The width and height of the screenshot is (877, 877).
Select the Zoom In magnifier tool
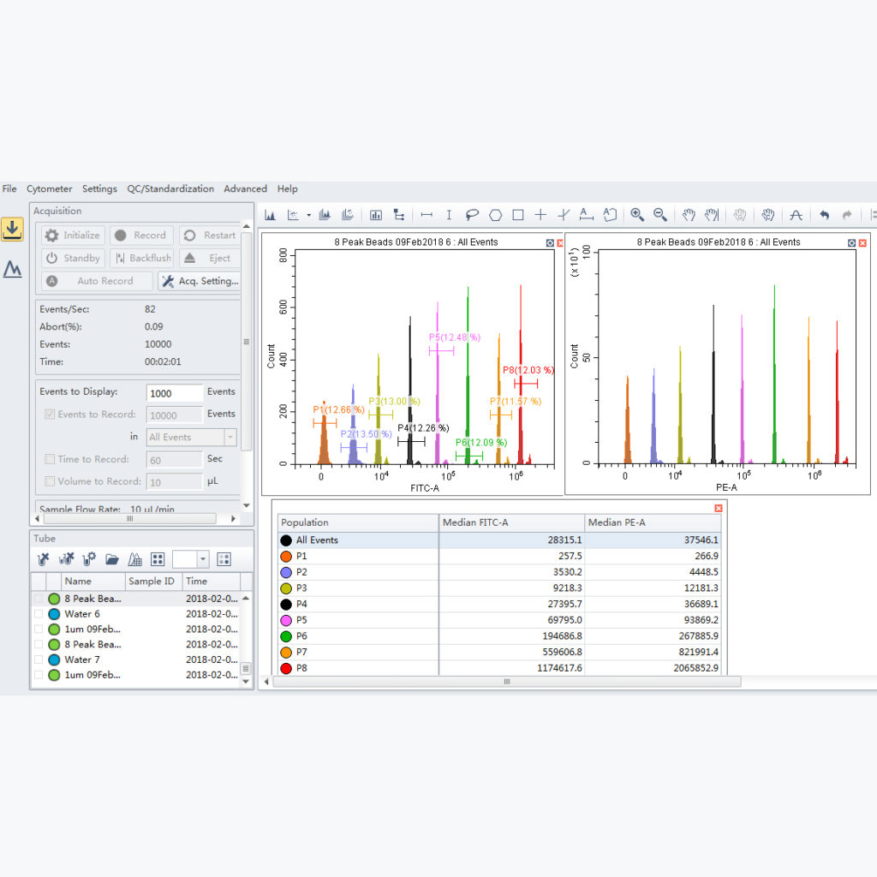636,215
